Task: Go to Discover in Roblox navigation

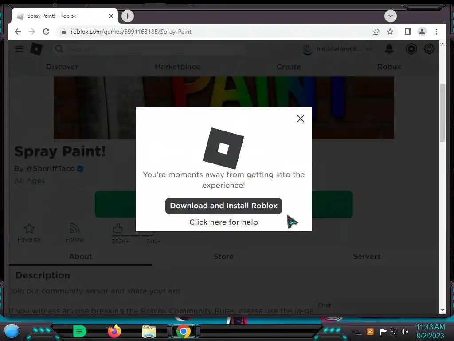Action: (x=62, y=67)
